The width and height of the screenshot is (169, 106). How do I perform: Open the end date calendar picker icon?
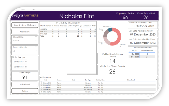pyautogui.click(x=26, y=67)
